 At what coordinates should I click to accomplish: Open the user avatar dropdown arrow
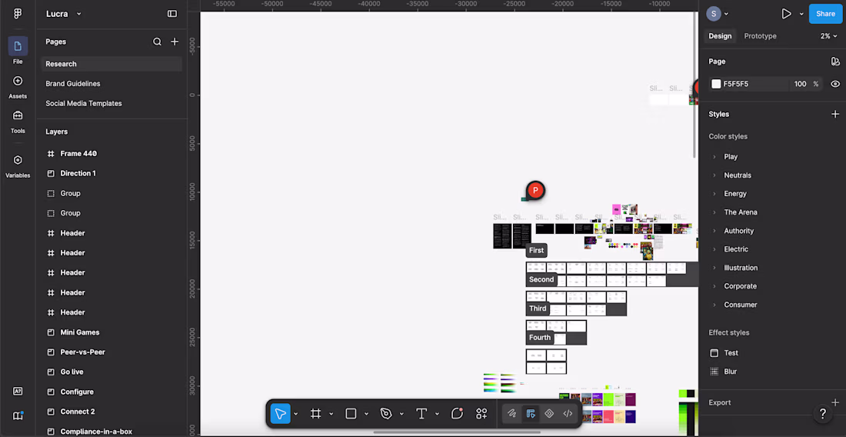726,14
